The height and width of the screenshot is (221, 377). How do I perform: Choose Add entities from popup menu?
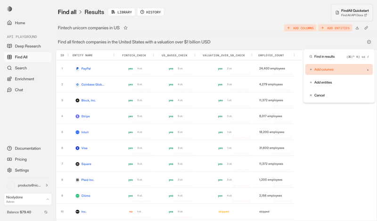click(323, 82)
